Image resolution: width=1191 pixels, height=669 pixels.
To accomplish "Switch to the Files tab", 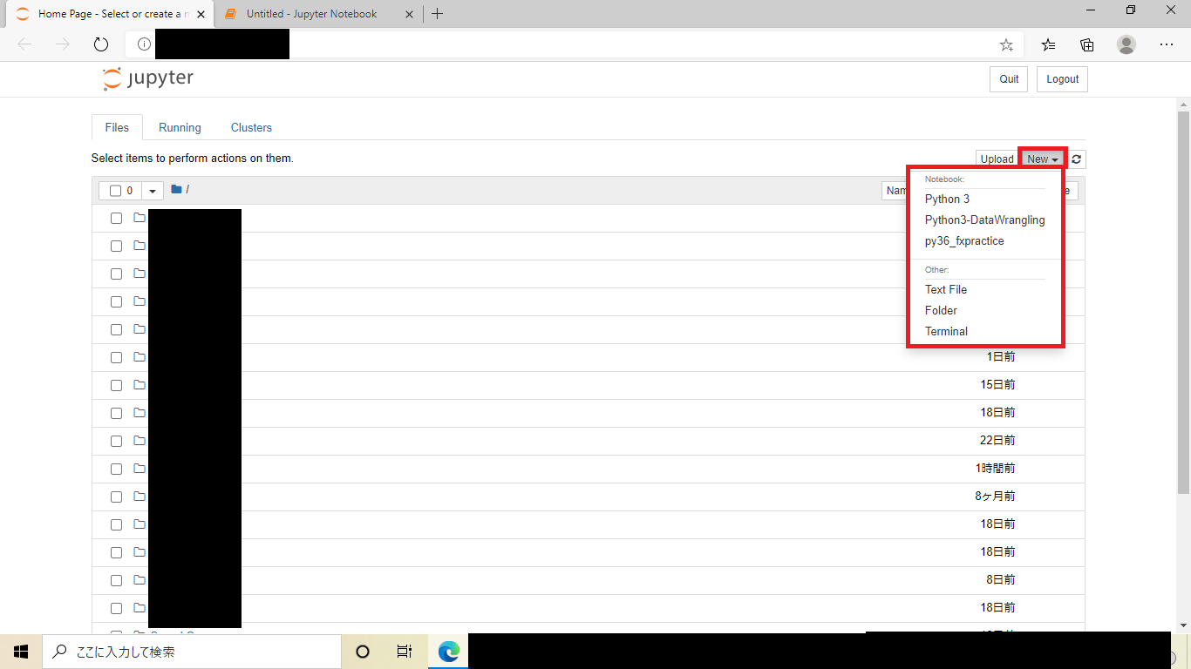I will 117,127.
